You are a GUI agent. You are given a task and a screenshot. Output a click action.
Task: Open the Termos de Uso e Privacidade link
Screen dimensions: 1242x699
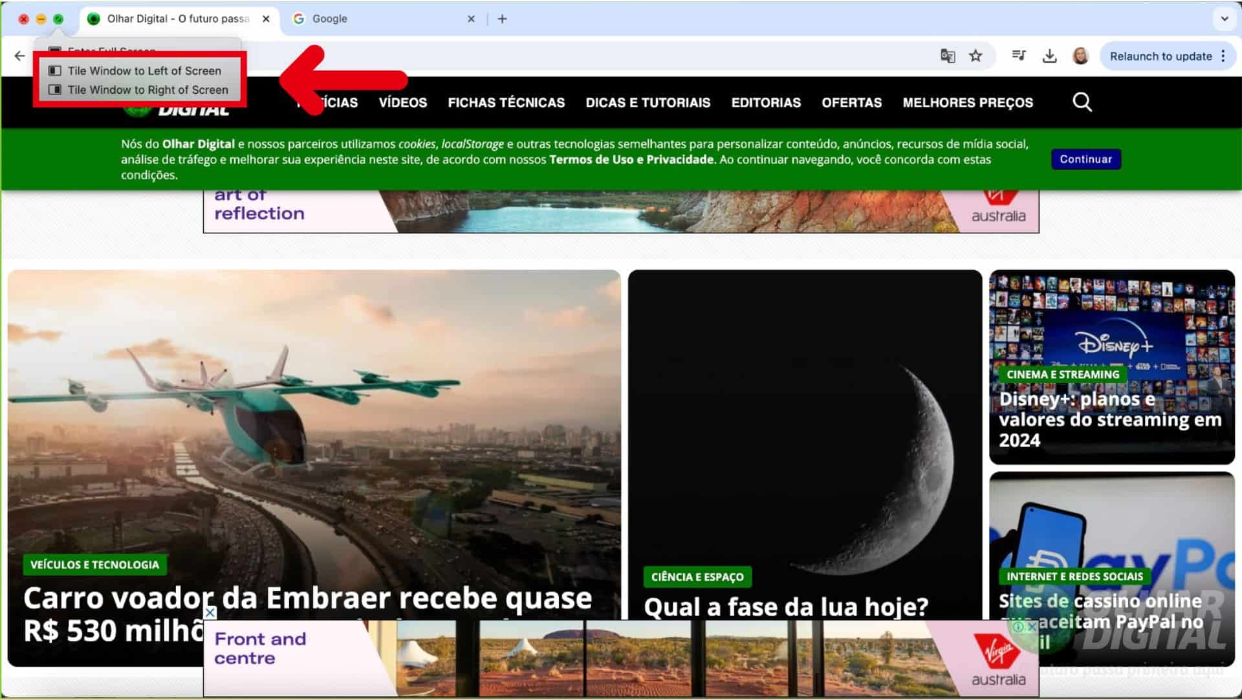coord(631,159)
